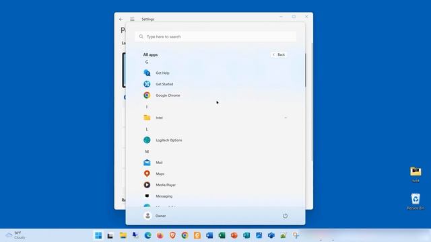Viewport: 431px width, 242px height.
Task: Click the Type here to search field
Action: [215, 36]
